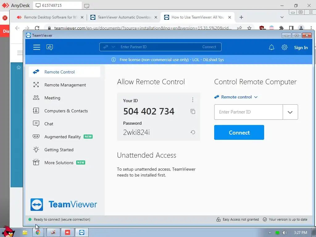Screen dimensions: 316x237
Task: Expand the partner ID history dropdown
Action: [290, 112]
